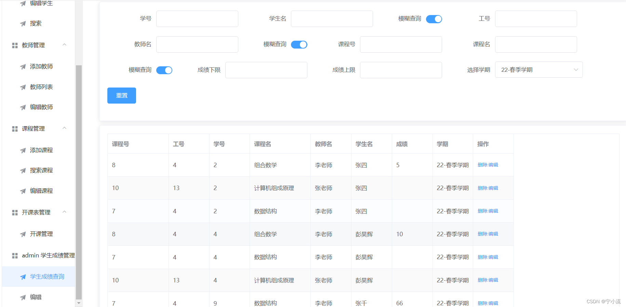Select the 学生成绩查询 menu item
Viewport: 626px width, 307px height.
pyautogui.click(x=39, y=277)
